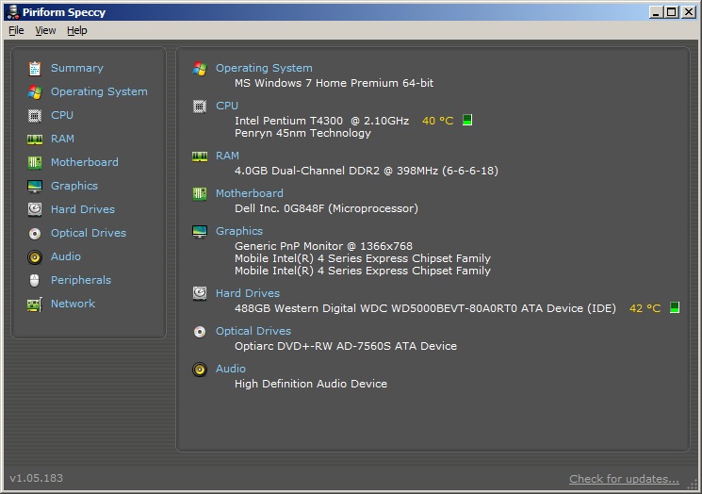702x494 pixels.
Task: Click the text MS Windows 7 Home Premium 64-bit
Action: pyautogui.click(x=334, y=83)
